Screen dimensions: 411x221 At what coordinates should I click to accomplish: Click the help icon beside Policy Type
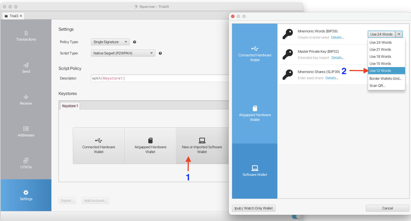(135, 42)
